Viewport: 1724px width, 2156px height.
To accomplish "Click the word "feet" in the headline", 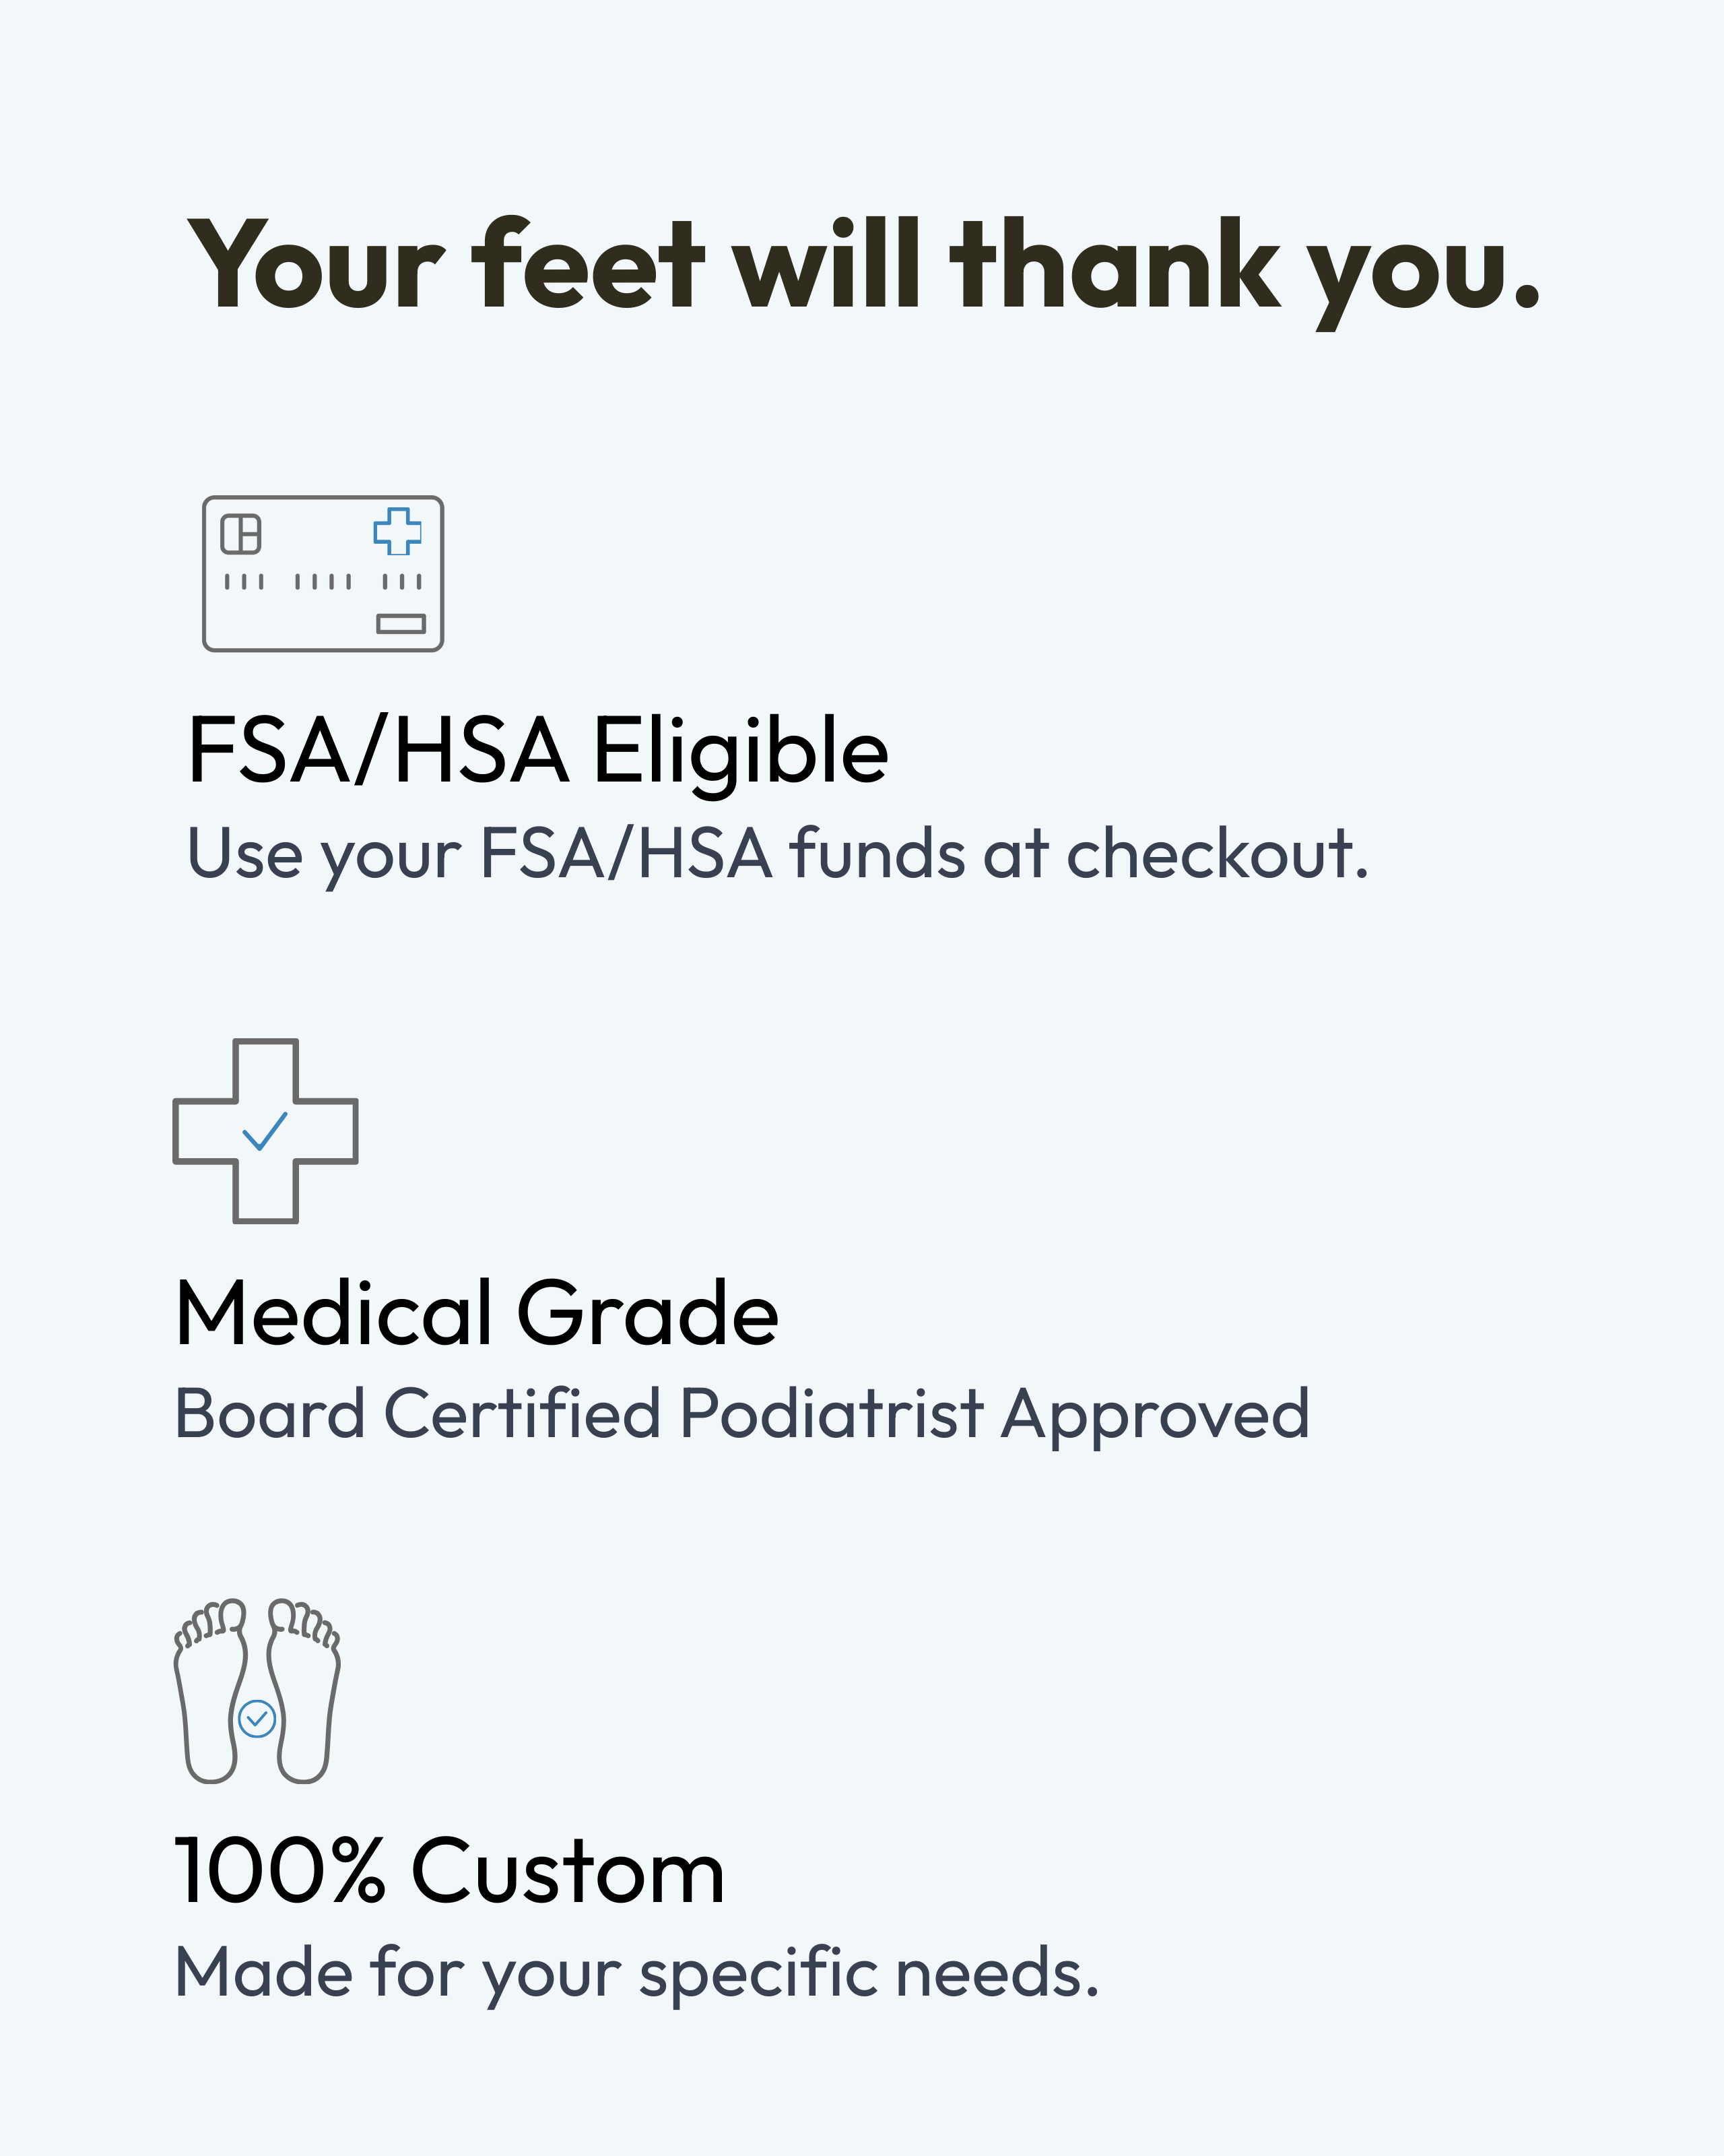I will pos(588,262).
